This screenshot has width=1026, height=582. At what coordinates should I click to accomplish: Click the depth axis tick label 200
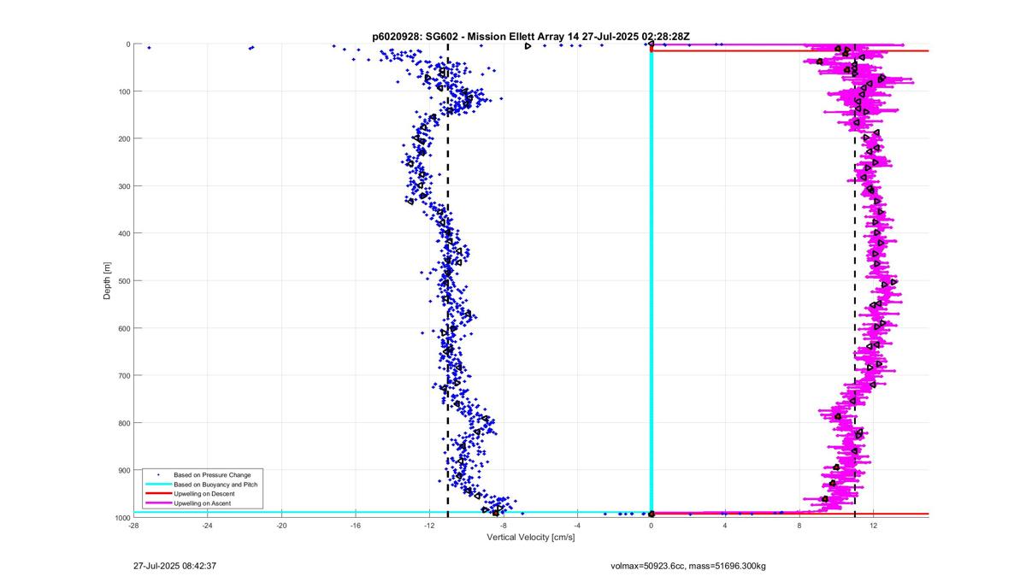(124, 138)
